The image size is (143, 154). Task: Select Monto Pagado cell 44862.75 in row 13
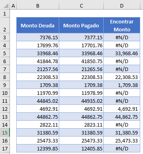coord(81,117)
